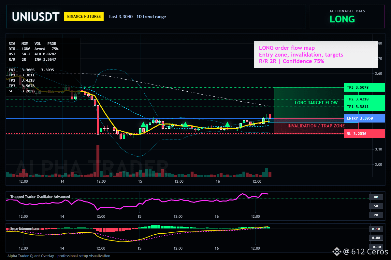Click the PROB column header

[51, 43]
